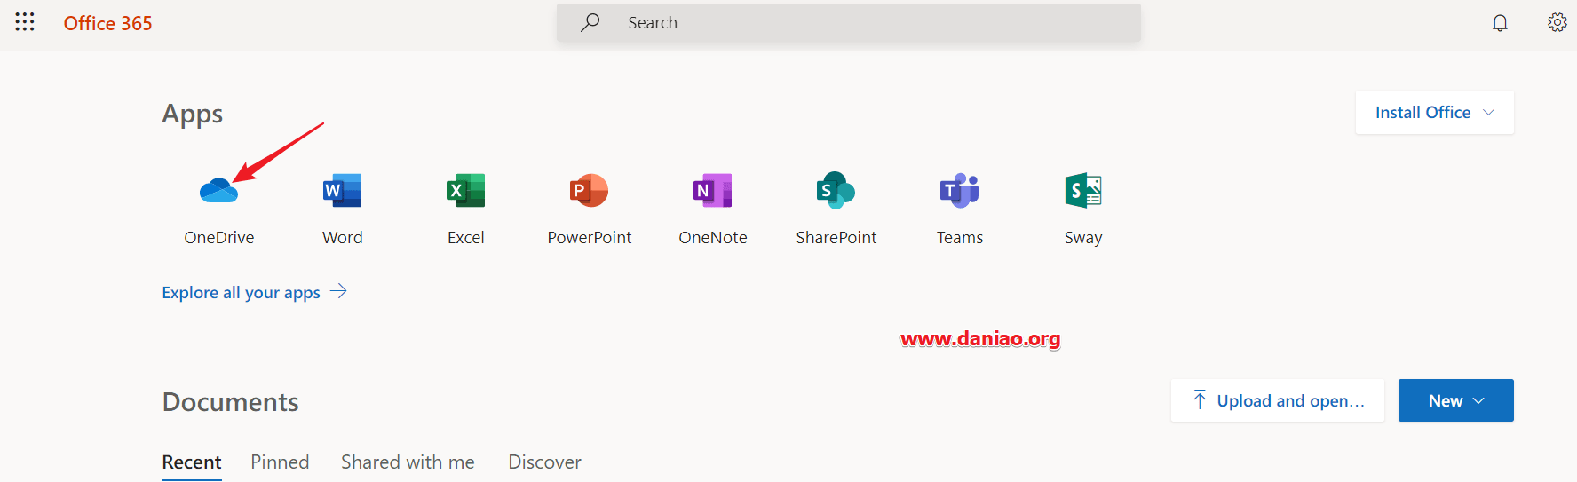The height and width of the screenshot is (482, 1577).
Task: Open the settings gear icon
Action: [x=1557, y=22]
